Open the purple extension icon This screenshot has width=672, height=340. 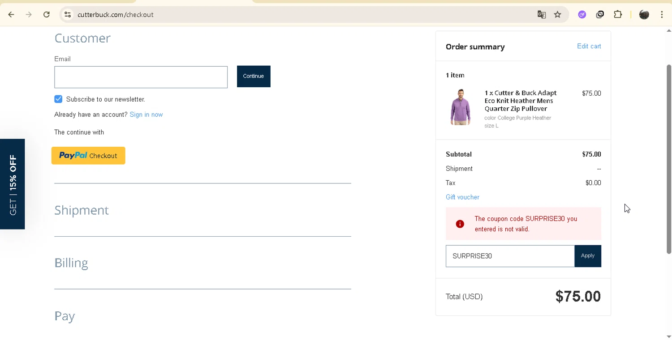click(x=582, y=15)
